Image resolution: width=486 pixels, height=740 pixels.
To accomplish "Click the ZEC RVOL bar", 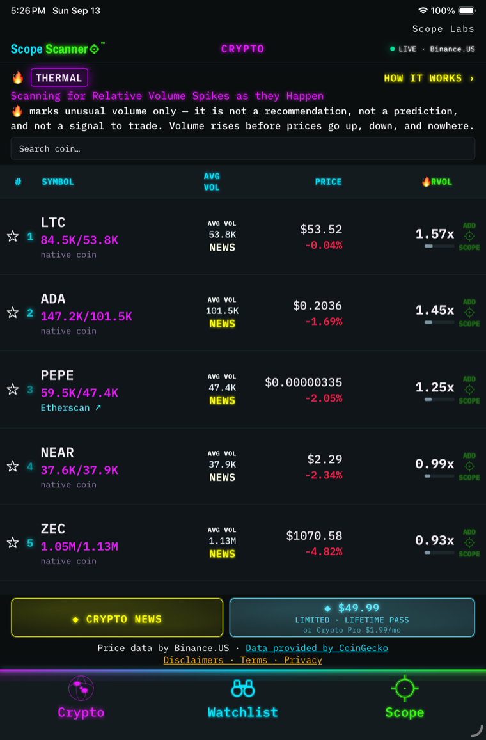I will (439, 552).
